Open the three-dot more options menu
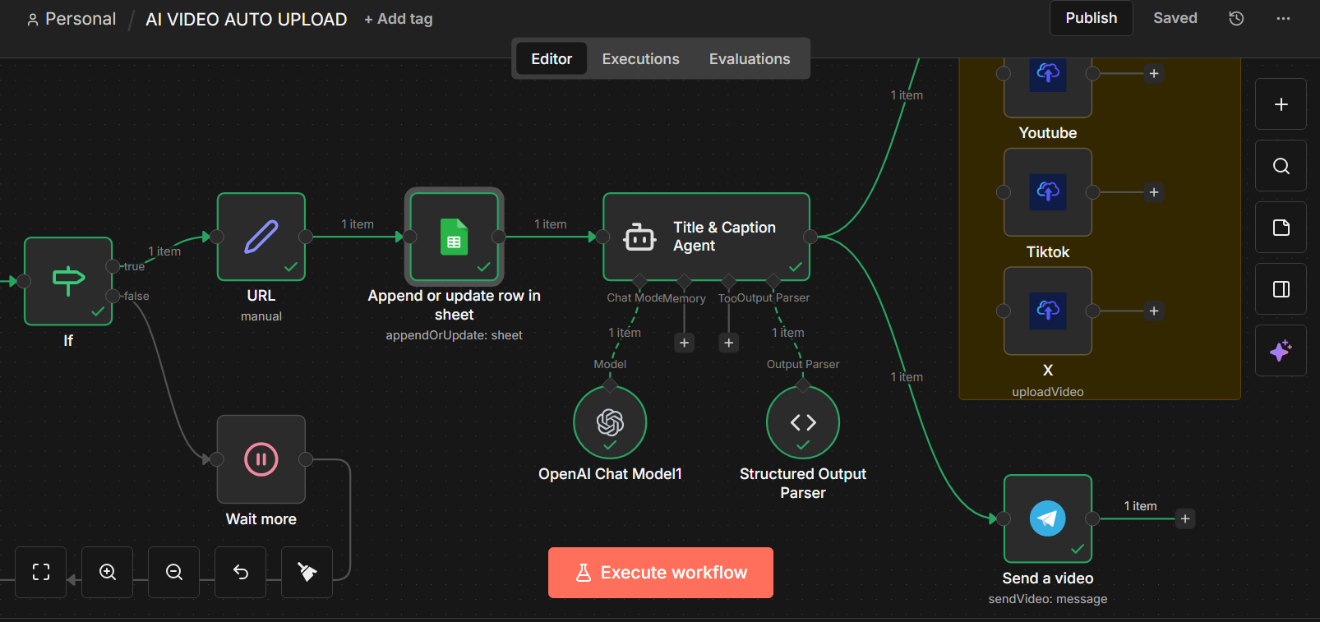 pos(1282,18)
